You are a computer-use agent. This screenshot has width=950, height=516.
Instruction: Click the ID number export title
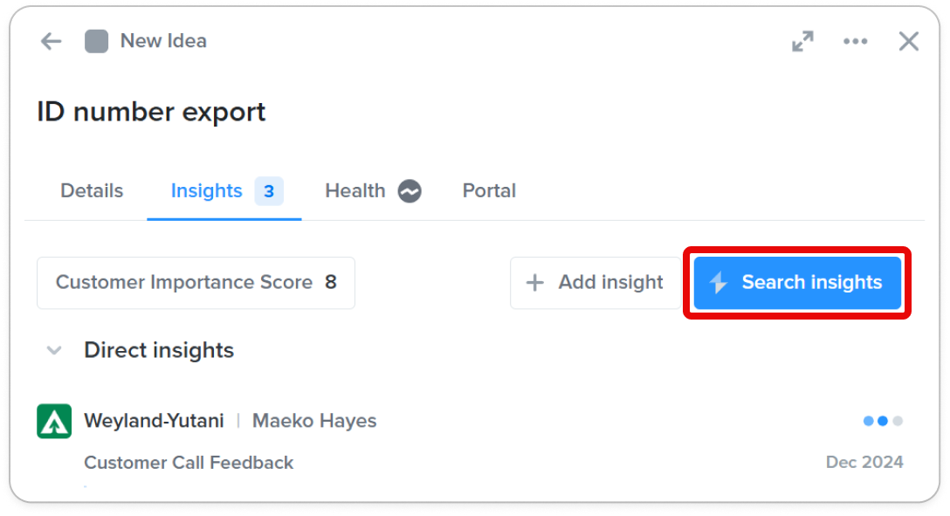[151, 112]
